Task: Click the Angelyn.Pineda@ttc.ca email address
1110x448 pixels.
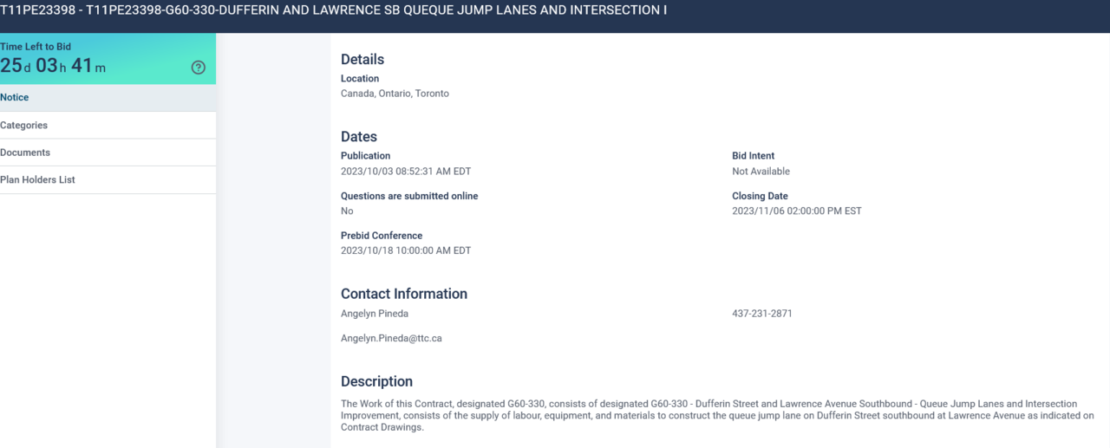Action: 391,338
